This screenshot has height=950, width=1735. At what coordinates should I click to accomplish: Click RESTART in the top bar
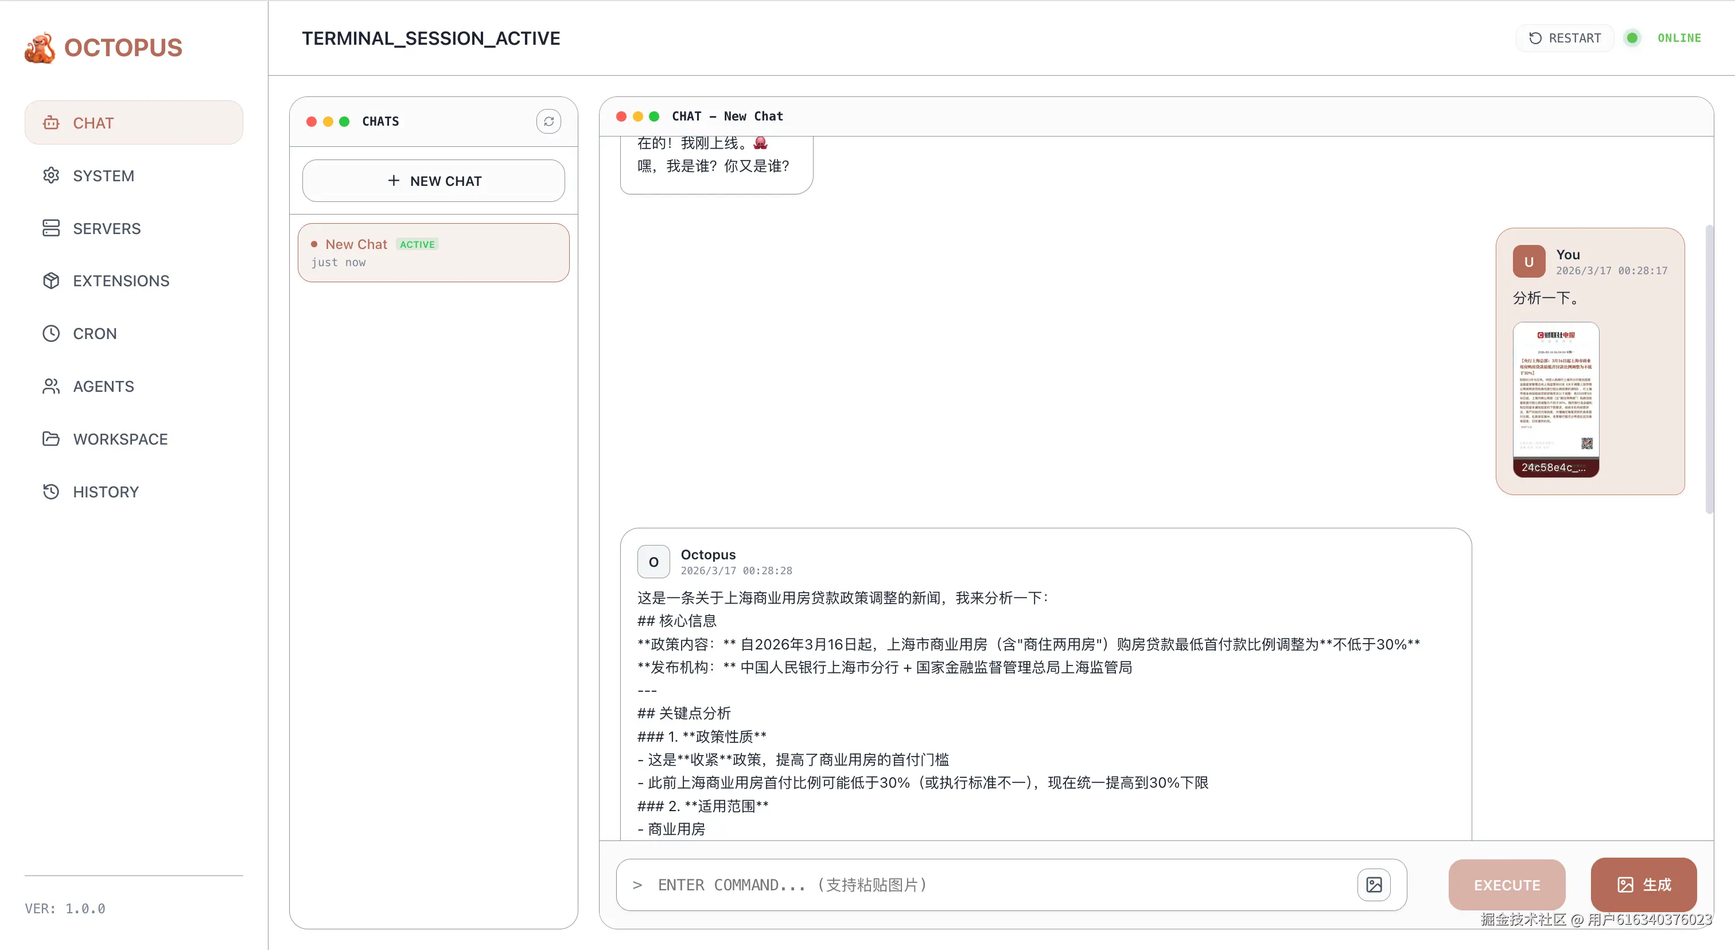point(1564,38)
